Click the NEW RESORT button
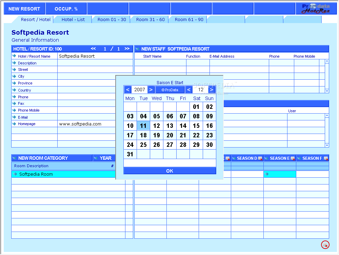 [24, 9]
